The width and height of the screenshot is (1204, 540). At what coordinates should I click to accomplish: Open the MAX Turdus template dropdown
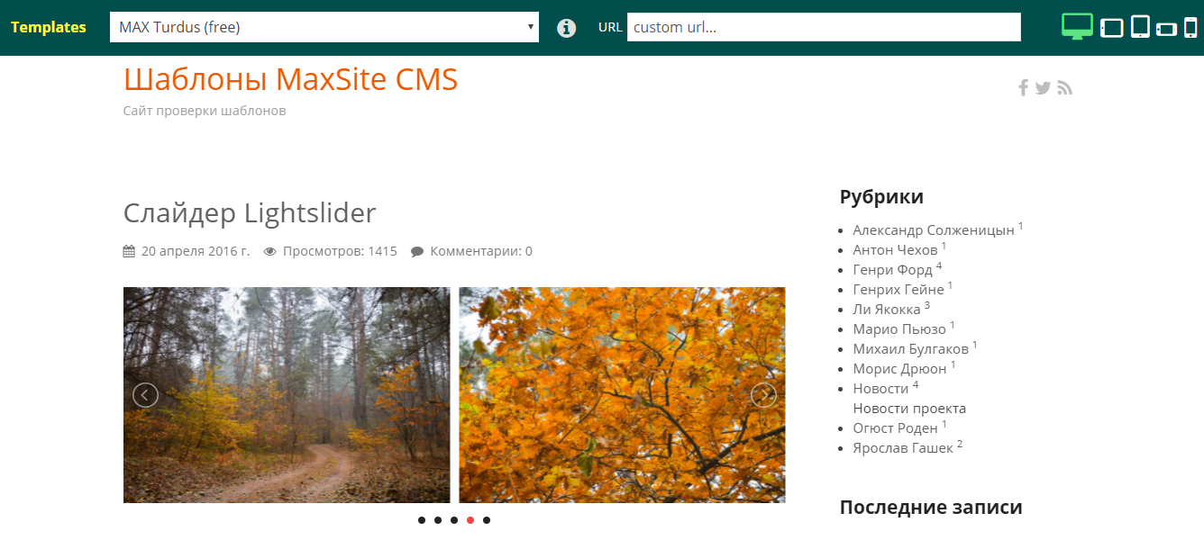click(323, 27)
